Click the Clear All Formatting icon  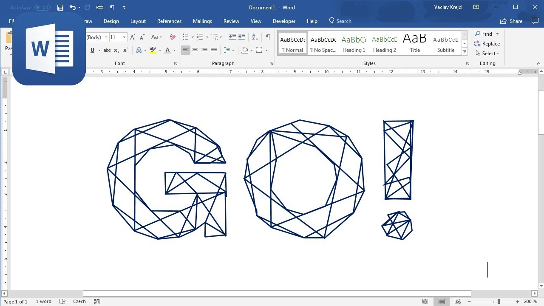coord(173,37)
